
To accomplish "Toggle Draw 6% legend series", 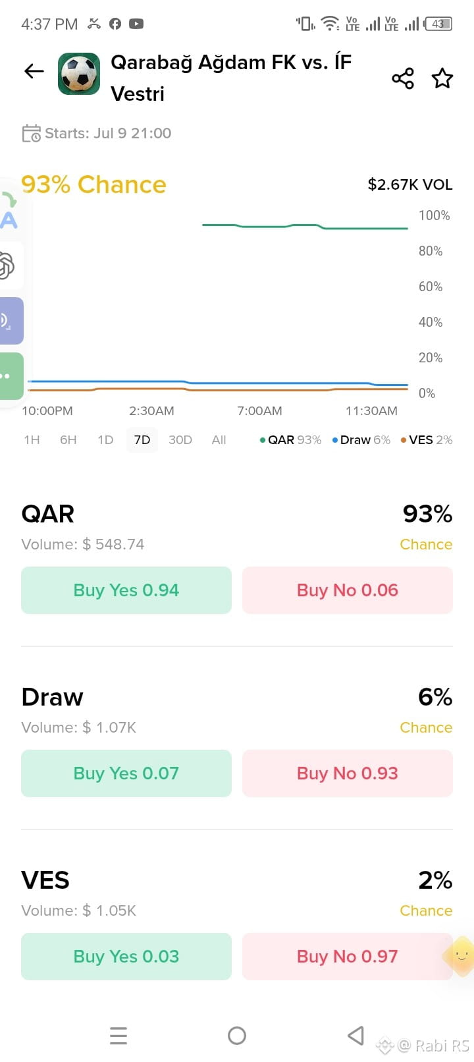I will click(x=361, y=440).
